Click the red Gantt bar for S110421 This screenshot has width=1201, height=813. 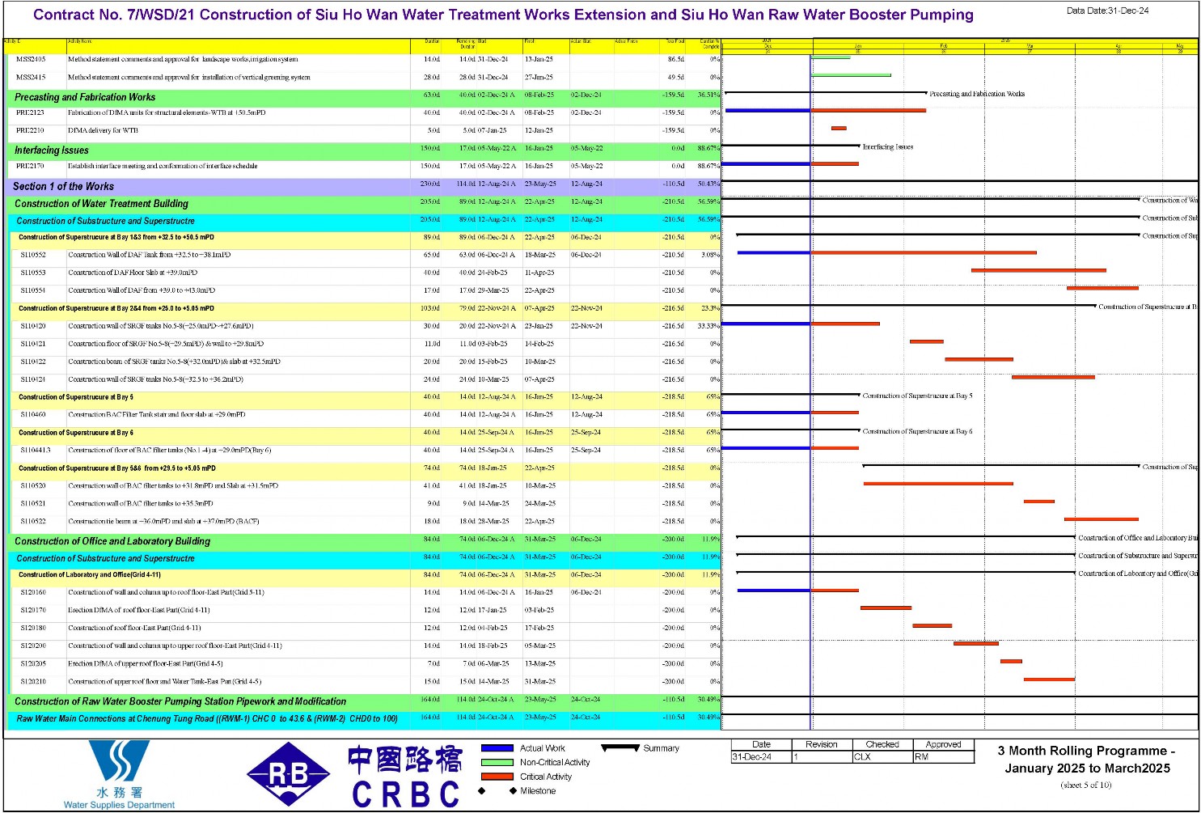click(927, 341)
